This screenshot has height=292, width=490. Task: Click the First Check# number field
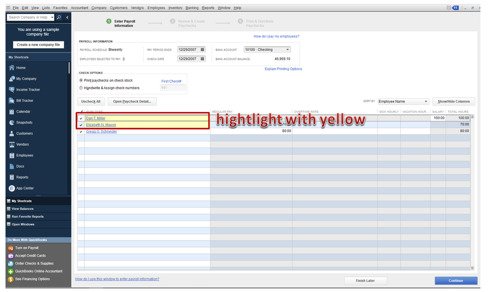[x=173, y=88]
